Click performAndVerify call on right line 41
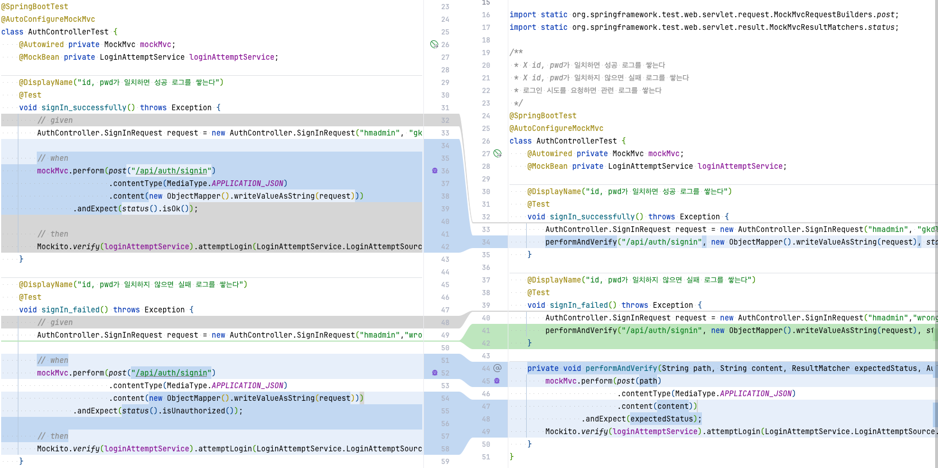 click(581, 330)
